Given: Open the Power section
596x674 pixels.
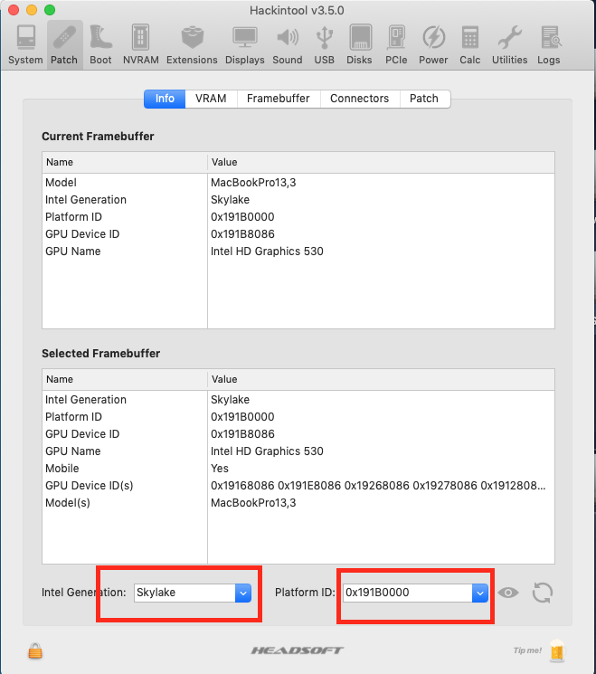Looking at the screenshot, I should 433,45.
